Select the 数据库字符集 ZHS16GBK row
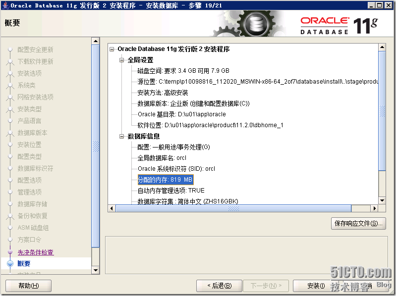 [x=188, y=201]
